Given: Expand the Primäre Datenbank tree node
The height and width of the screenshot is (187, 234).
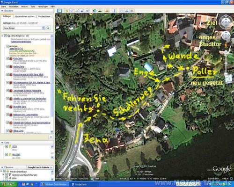Looking at the screenshot, I should pos(2,171).
